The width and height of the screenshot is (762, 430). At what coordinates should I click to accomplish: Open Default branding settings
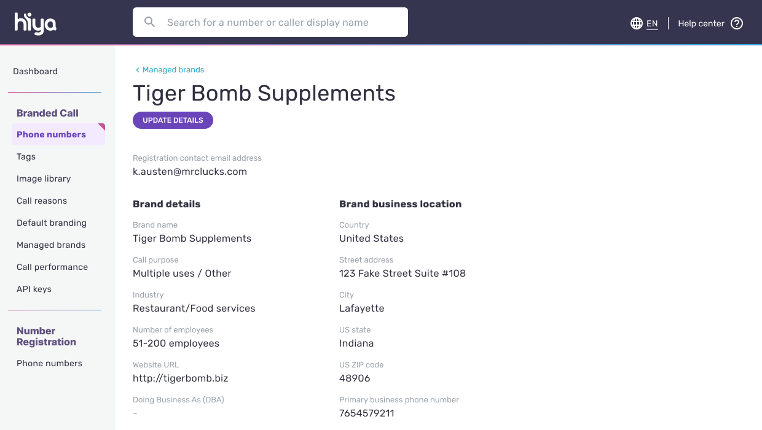pos(52,223)
